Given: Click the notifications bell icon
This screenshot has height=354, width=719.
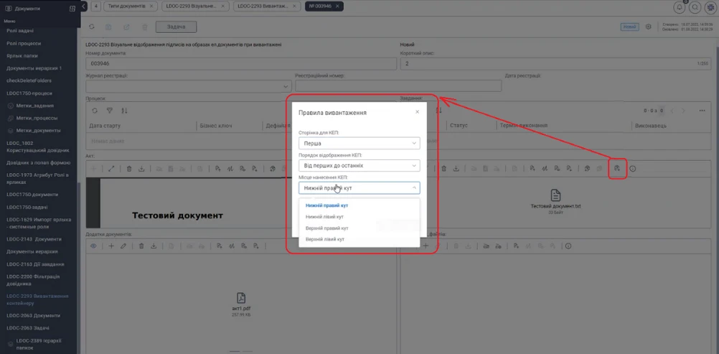Looking at the screenshot, I should (x=679, y=7).
